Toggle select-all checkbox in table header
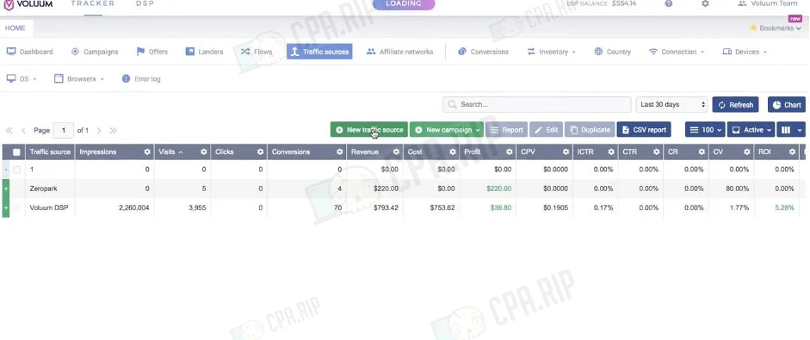The width and height of the screenshot is (810, 340). [16, 151]
